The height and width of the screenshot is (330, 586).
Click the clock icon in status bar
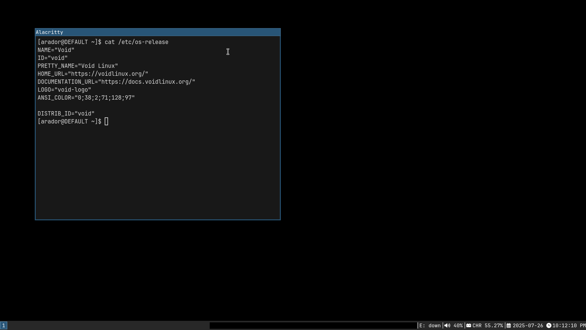(549, 326)
